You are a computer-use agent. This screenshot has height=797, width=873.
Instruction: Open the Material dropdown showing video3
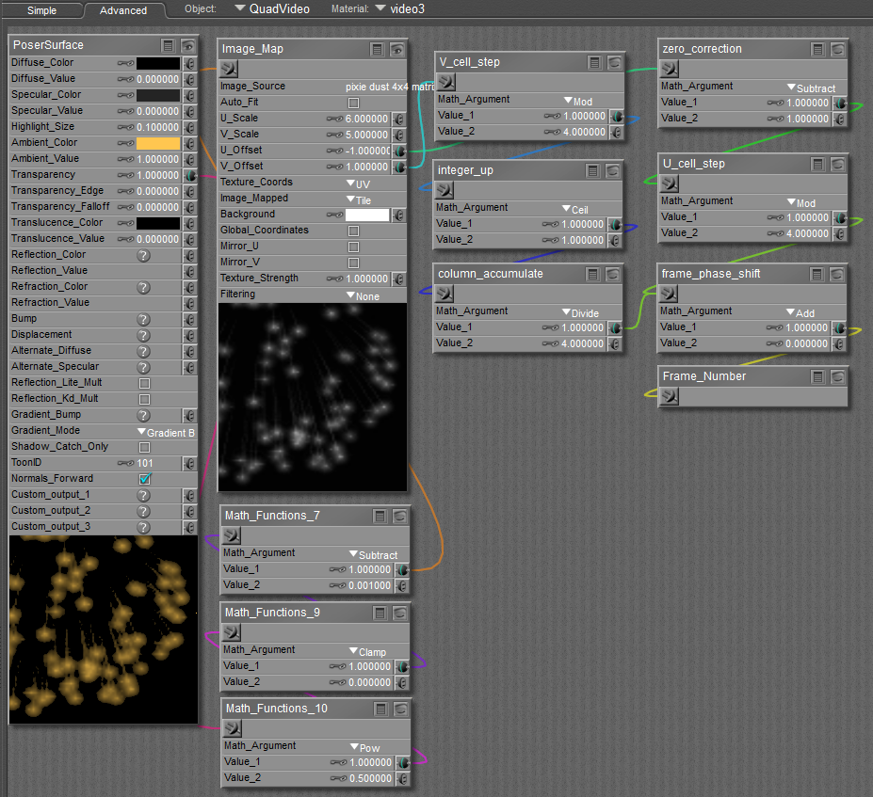406,8
